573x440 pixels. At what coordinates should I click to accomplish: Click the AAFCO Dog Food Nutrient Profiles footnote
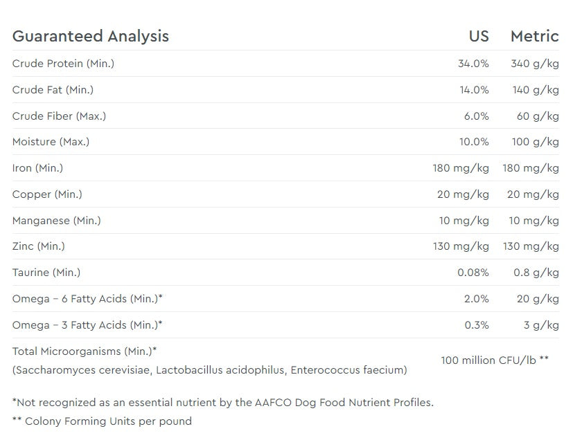click(223, 403)
